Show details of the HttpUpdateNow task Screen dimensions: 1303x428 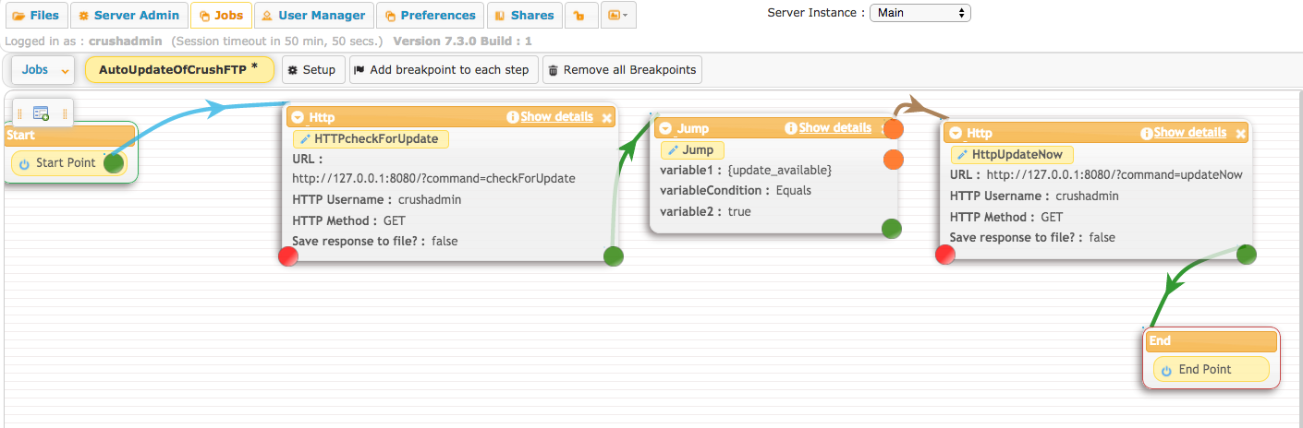click(x=1190, y=133)
